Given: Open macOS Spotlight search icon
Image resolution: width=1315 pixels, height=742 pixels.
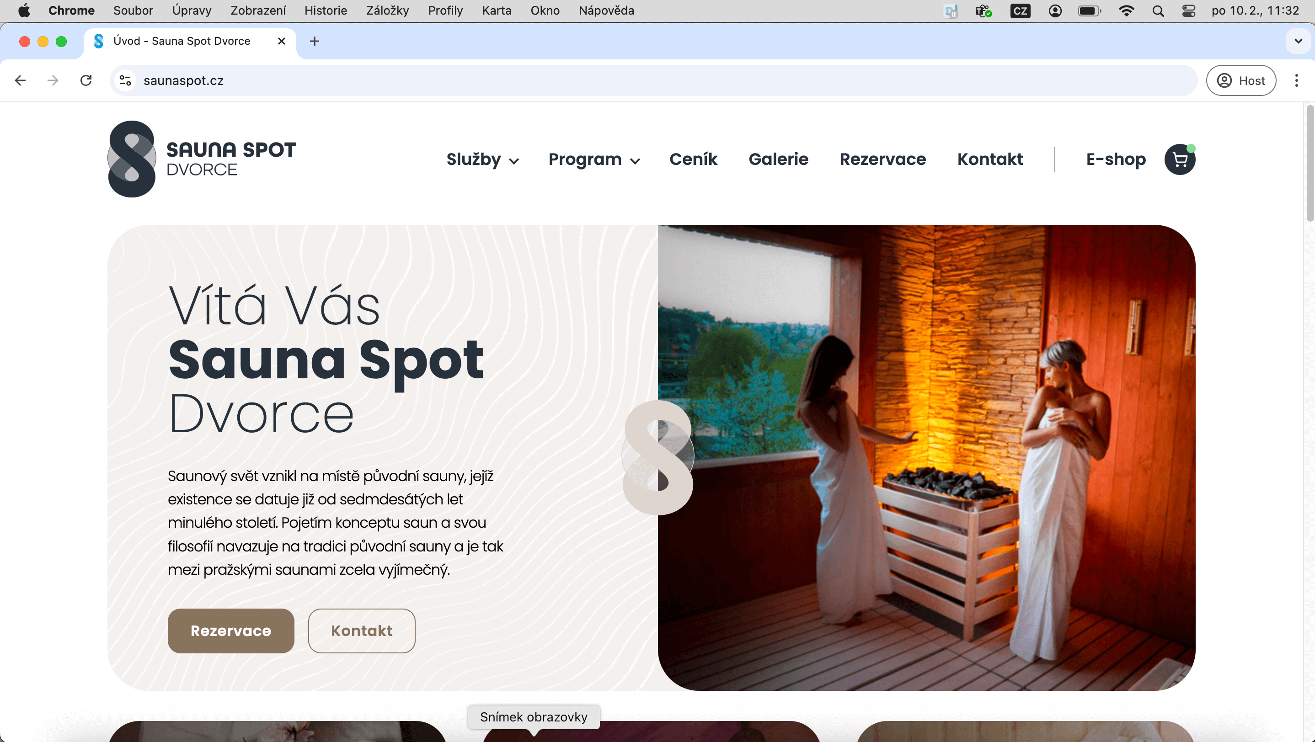Looking at the screenshot, I should (x=1158, y=11).
